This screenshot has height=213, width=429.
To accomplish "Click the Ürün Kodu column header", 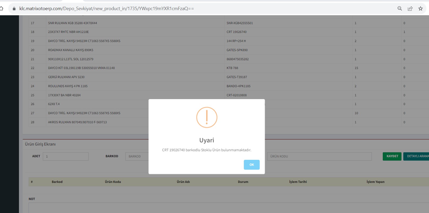I will [x=113, y=182].
